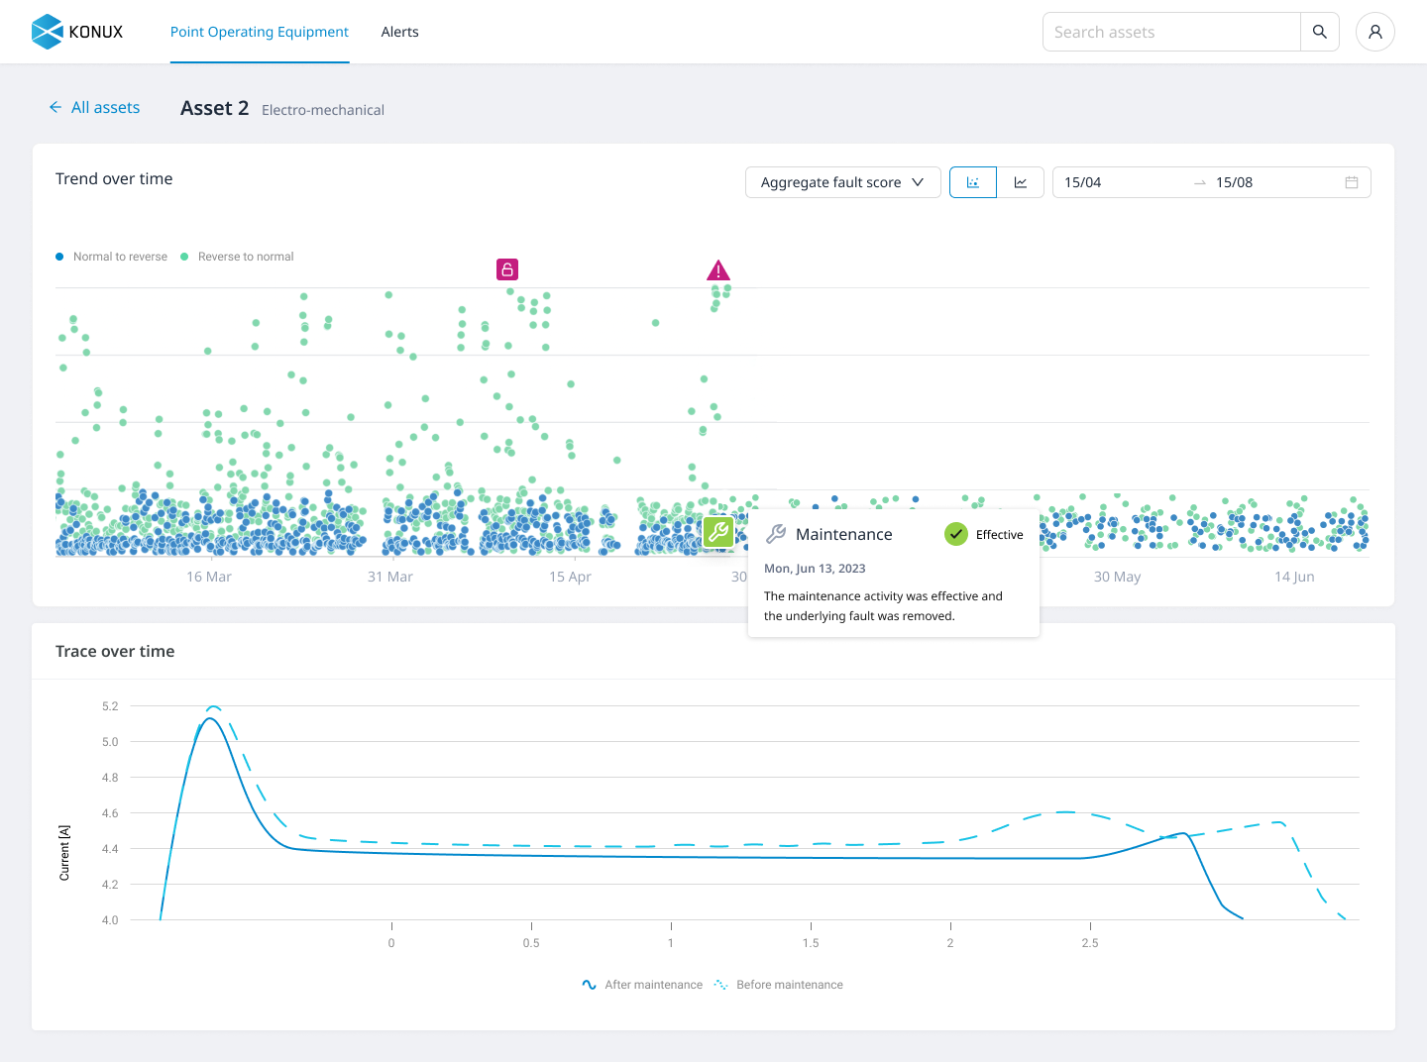Viewport: 1427px width, 1062px height.
Task: Click the search magnifier icon
Action: pos(1319,32)
